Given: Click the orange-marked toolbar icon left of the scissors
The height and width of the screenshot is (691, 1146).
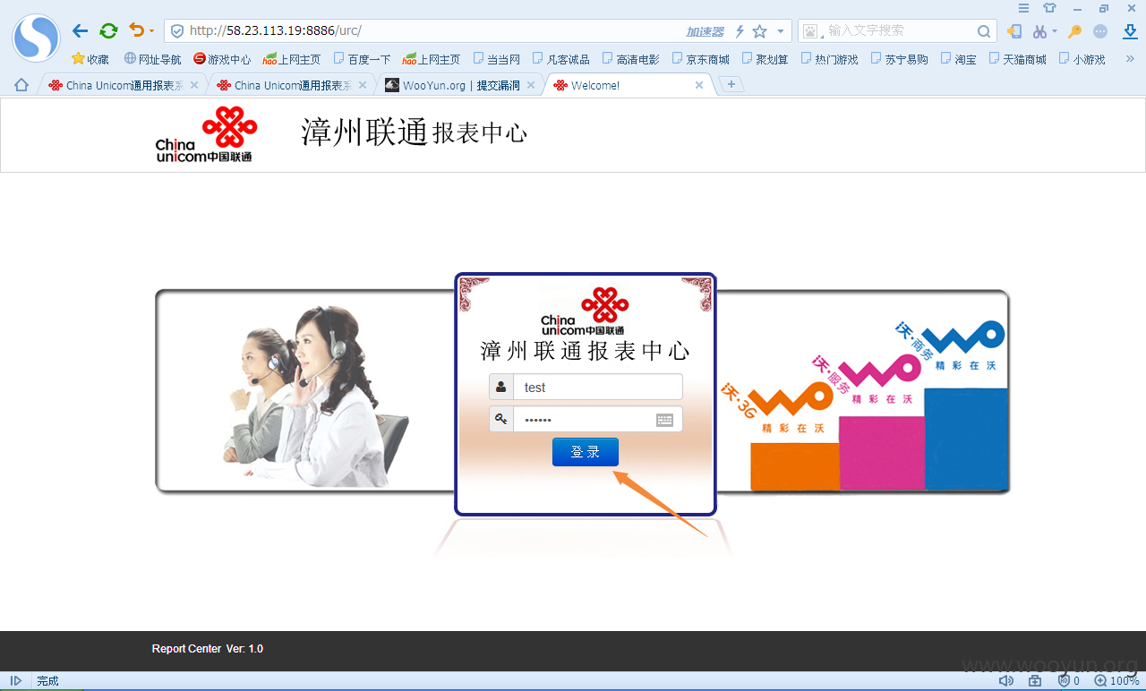Looking at the screenshot, I should pos(1014,31).
